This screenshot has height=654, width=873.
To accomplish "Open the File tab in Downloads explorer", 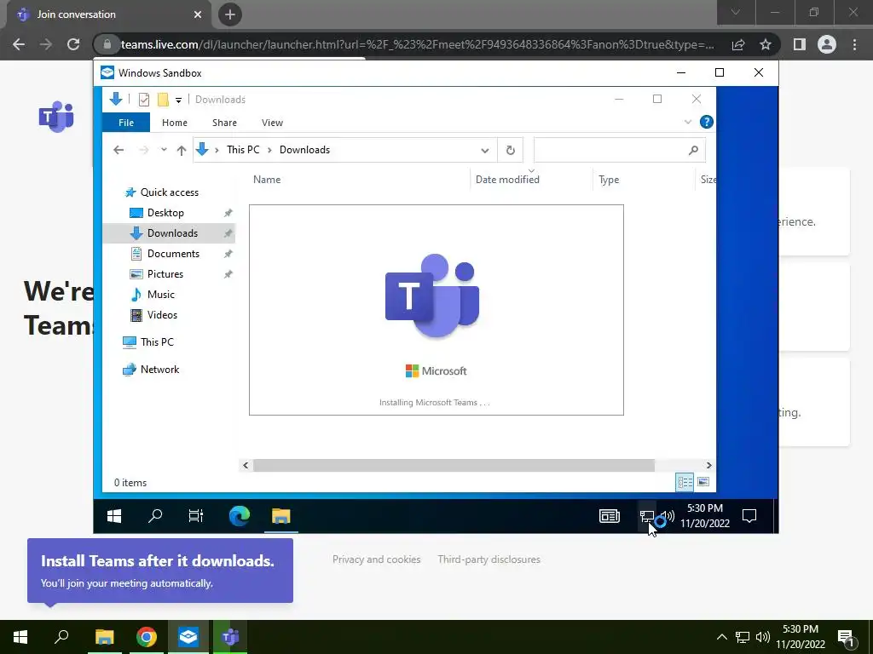I will (x=126, y=123).
